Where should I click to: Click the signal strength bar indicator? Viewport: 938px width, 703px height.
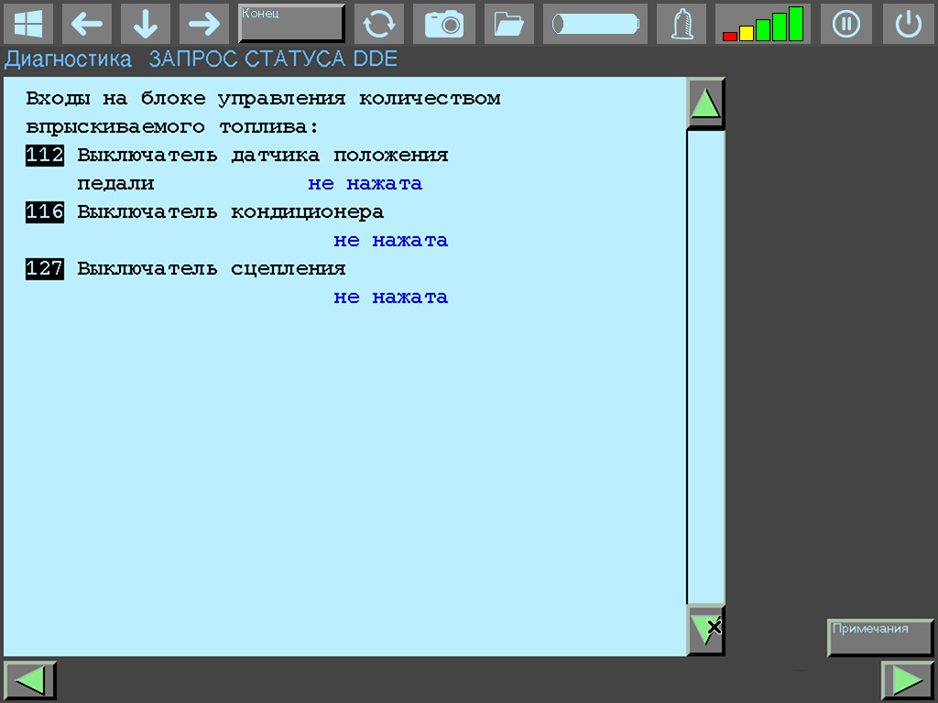pos(762,23)
